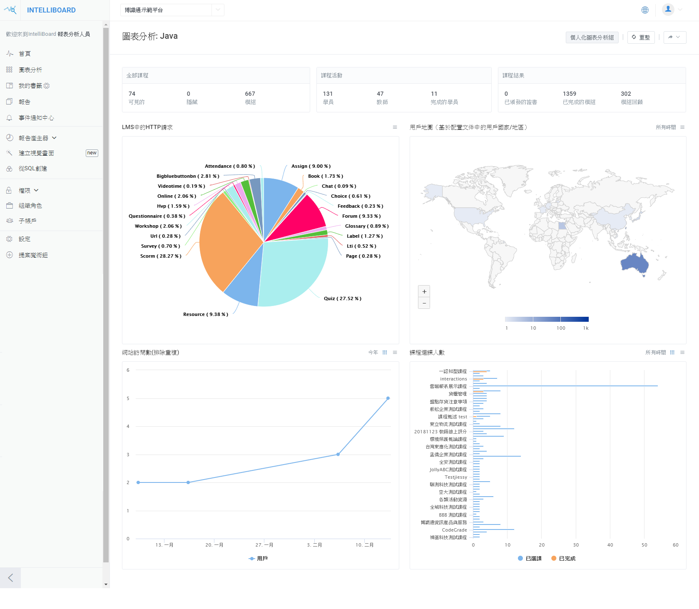This screenshot has height=609, width=699.
Task: Click the grid icon beside 今年
Action: 385,353
